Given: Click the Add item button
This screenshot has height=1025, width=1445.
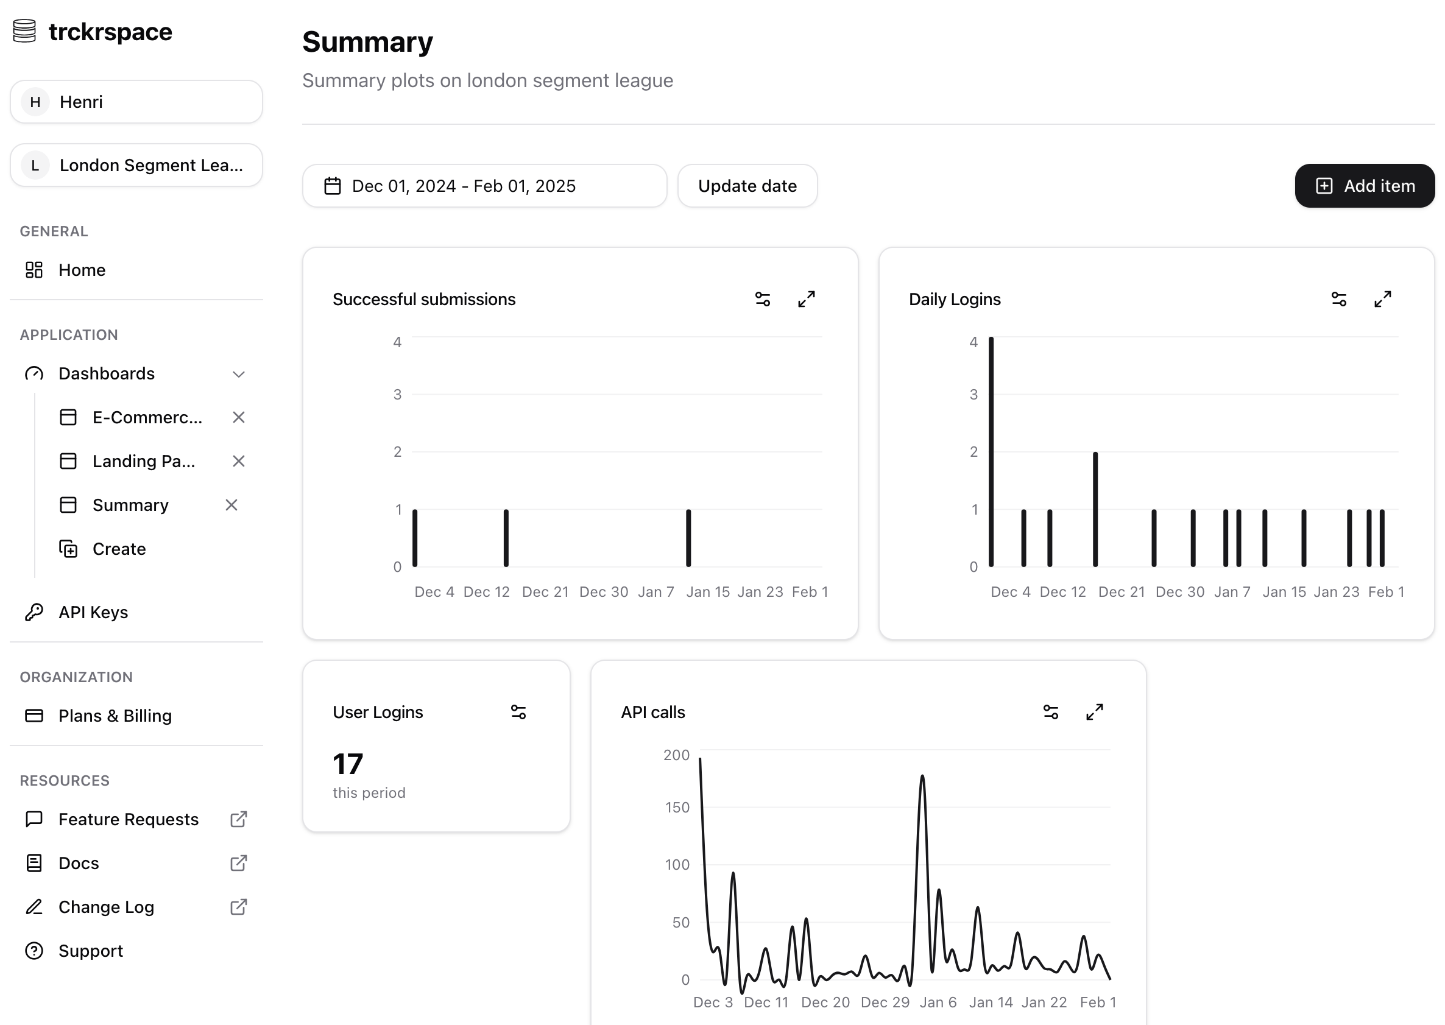Looking at the screenshot, I should point(1364,186).
